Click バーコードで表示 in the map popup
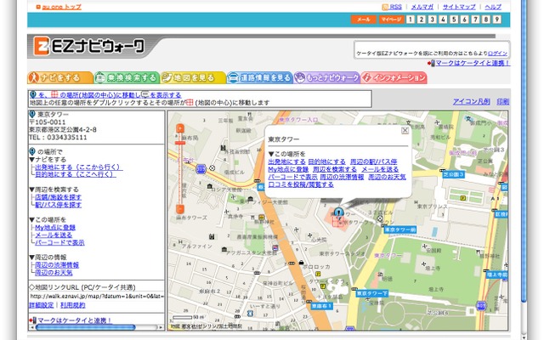 (x=292, y=178)
